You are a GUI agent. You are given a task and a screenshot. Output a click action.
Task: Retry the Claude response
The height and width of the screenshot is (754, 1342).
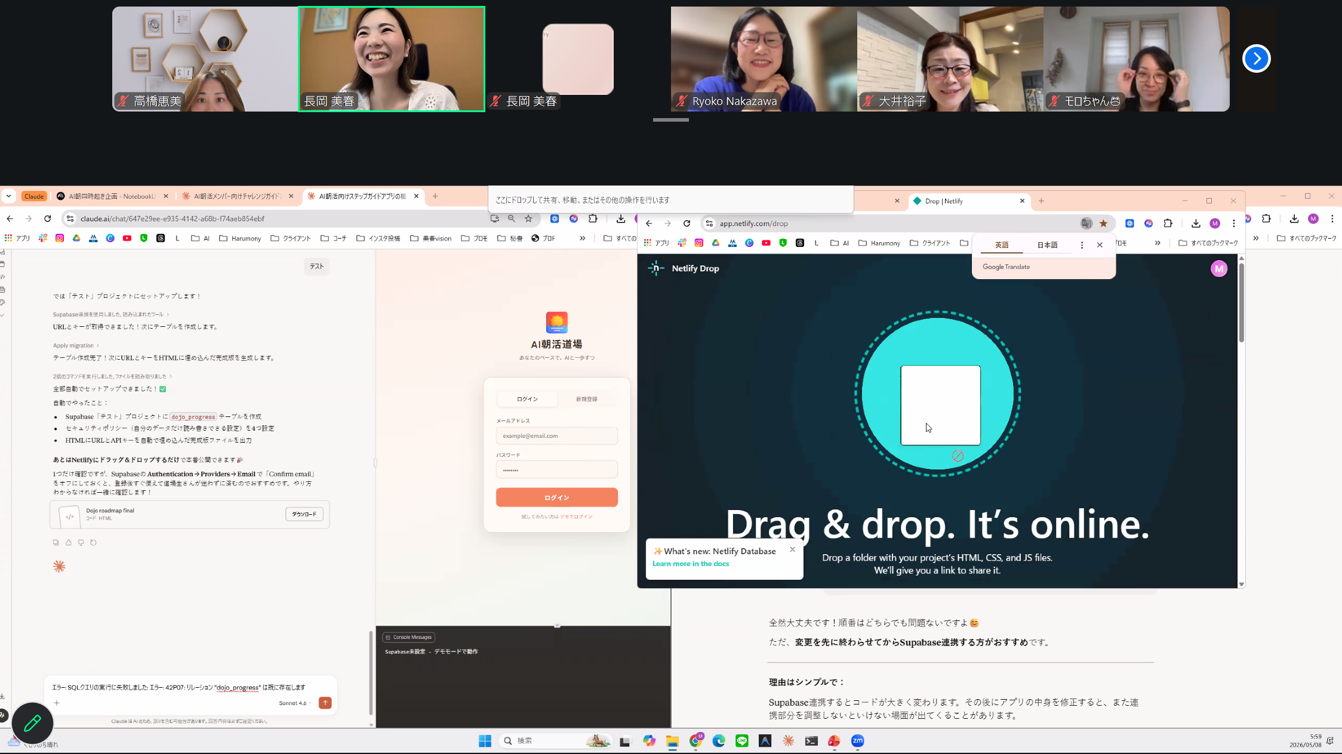click(x=93, y=542)
